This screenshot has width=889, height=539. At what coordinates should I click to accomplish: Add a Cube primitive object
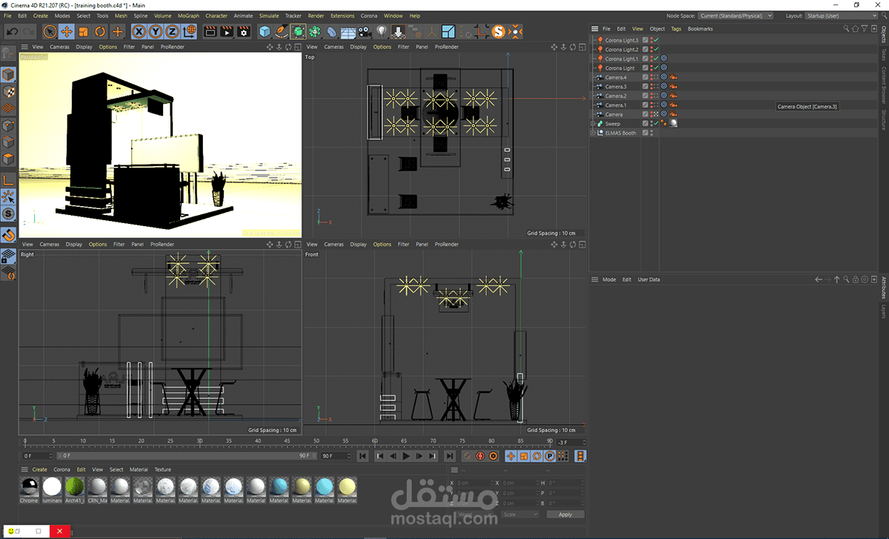(x=264, y=31)
